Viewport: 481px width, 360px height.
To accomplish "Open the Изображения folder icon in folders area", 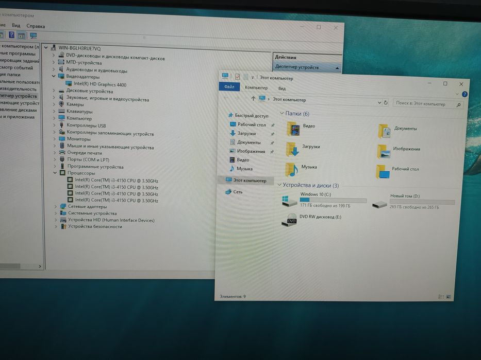I will click(384, 152).
